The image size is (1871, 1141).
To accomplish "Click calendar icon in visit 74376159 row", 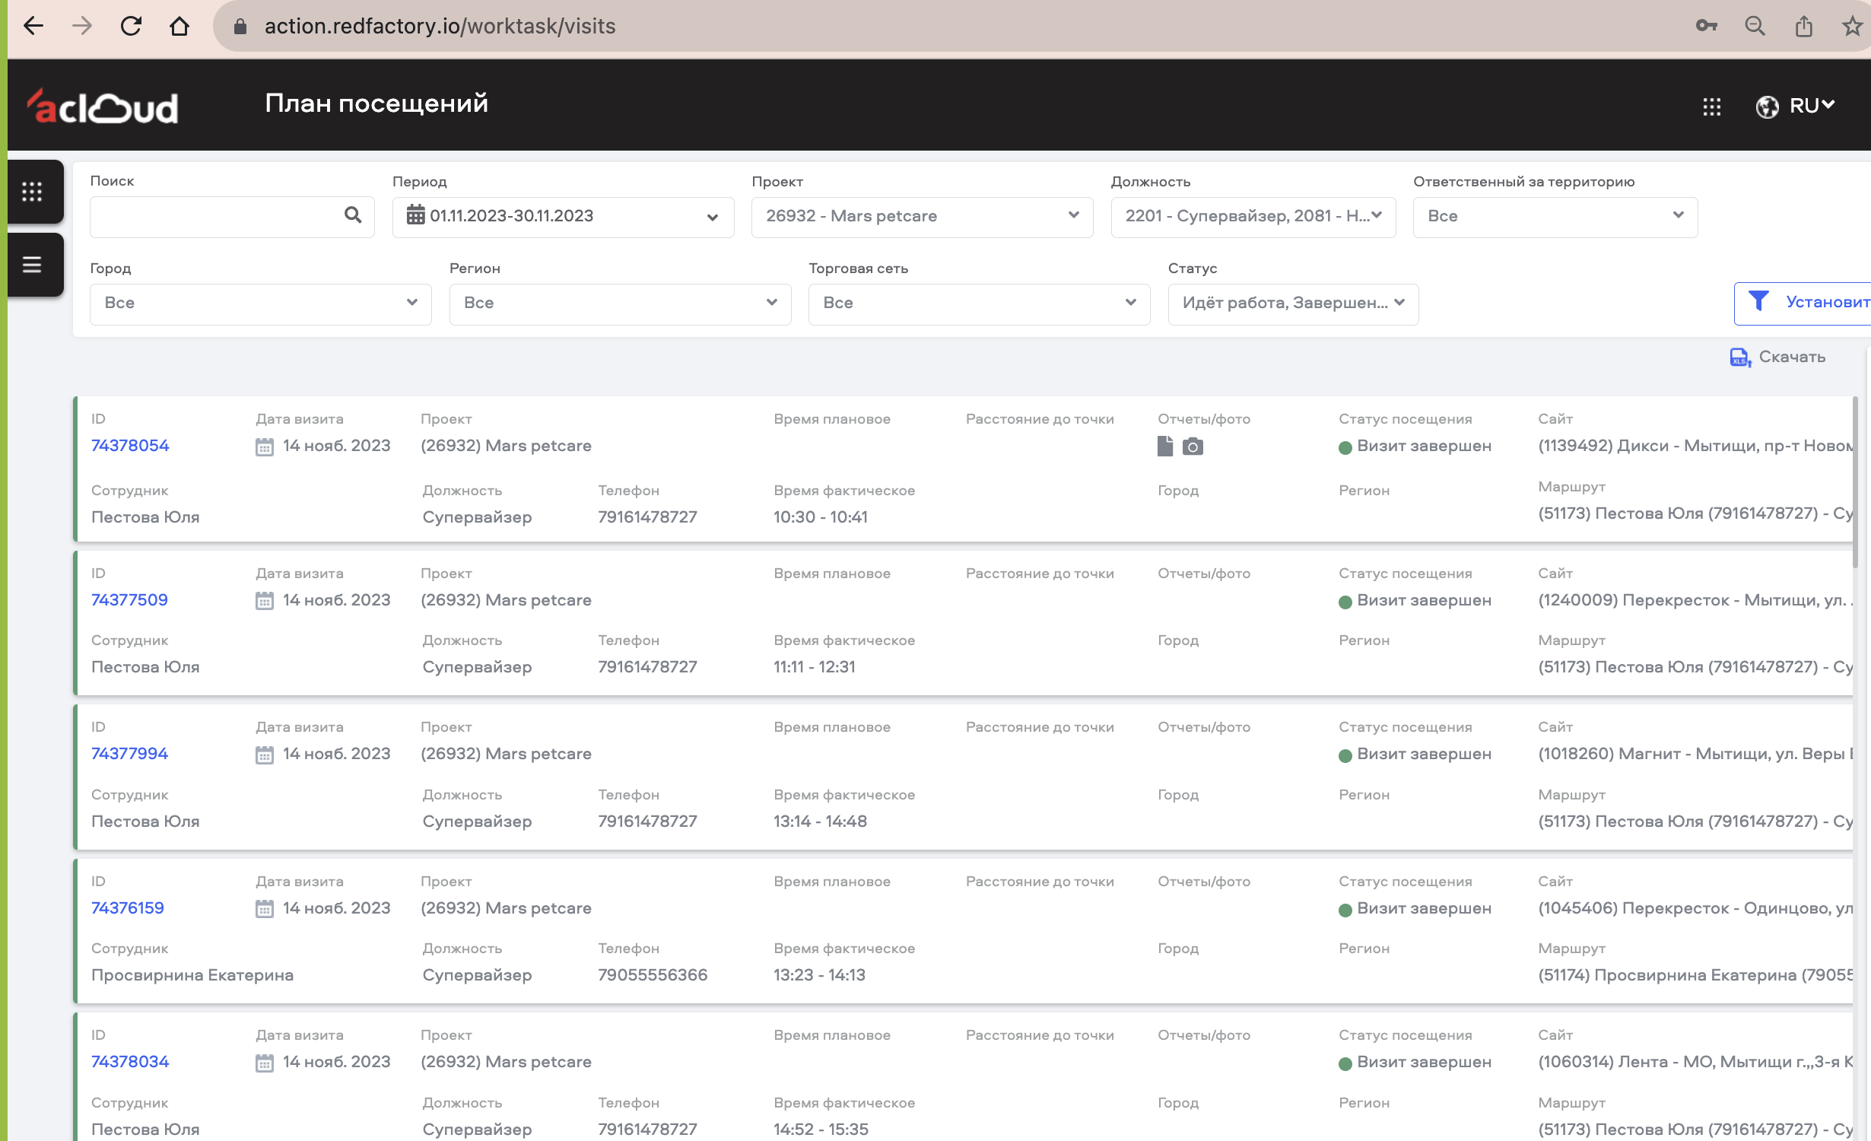I will pyautogui.click(x=264, y=909).
